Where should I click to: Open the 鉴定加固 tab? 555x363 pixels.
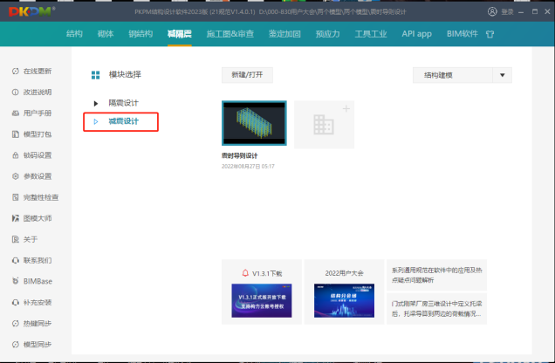pos(284,34)
